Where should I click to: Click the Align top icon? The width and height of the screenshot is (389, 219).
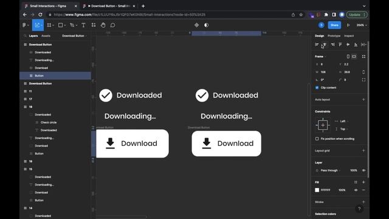pyautogui.click(x=340, y=44)
